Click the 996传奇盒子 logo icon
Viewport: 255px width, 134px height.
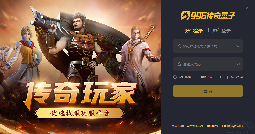pos(185,16)
